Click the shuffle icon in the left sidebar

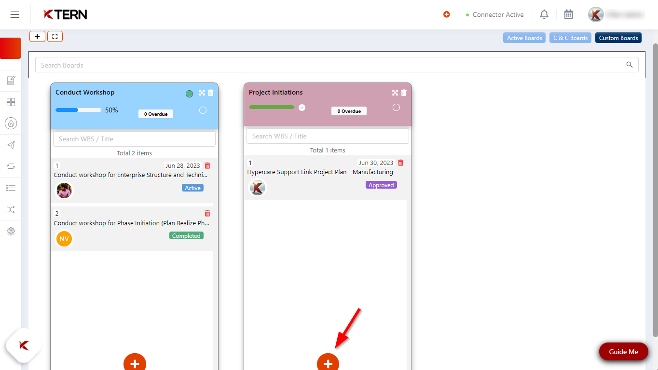point(11,209)
